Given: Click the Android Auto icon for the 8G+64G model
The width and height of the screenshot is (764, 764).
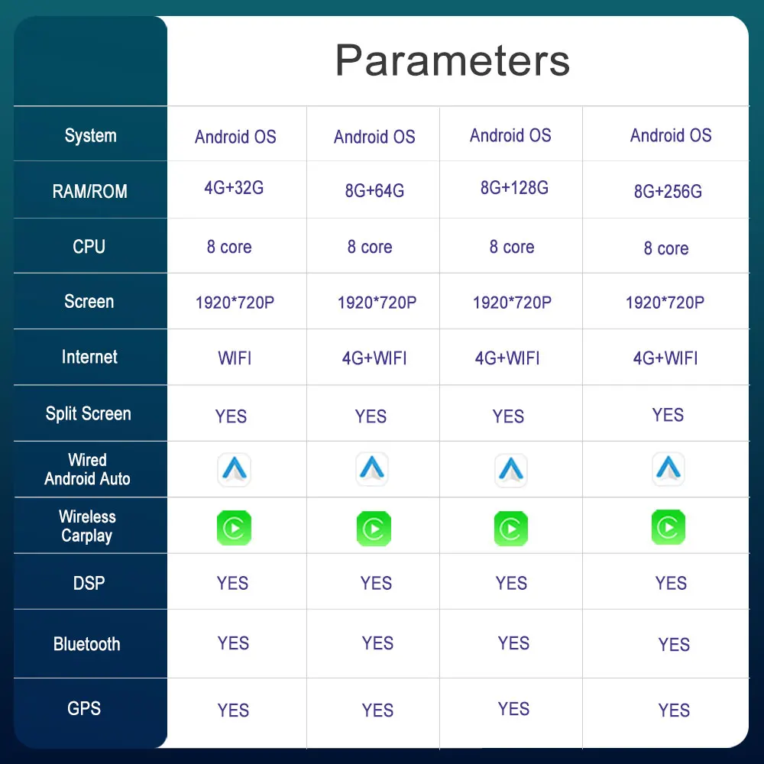Looking at the screenshot, I should [372, 469].
